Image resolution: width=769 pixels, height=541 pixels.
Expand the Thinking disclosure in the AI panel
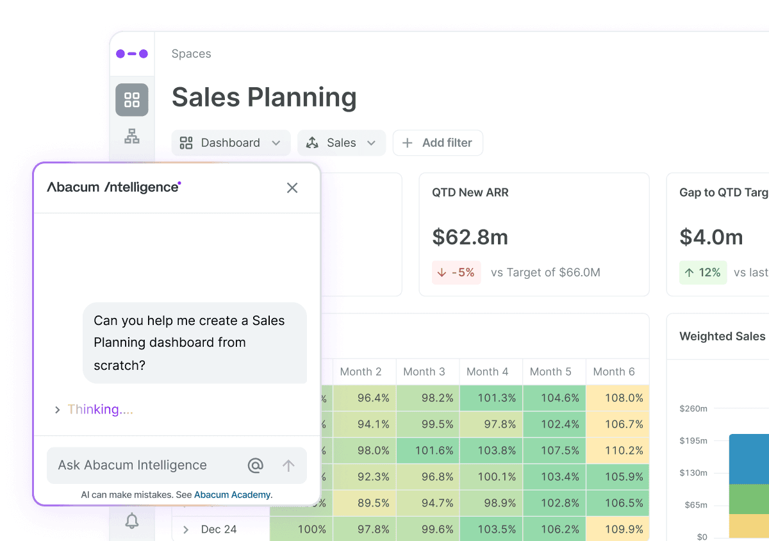pos(57,409)
